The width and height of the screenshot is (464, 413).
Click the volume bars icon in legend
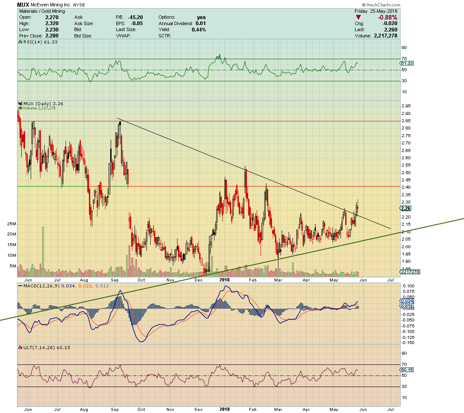click(x=20, y=108)
